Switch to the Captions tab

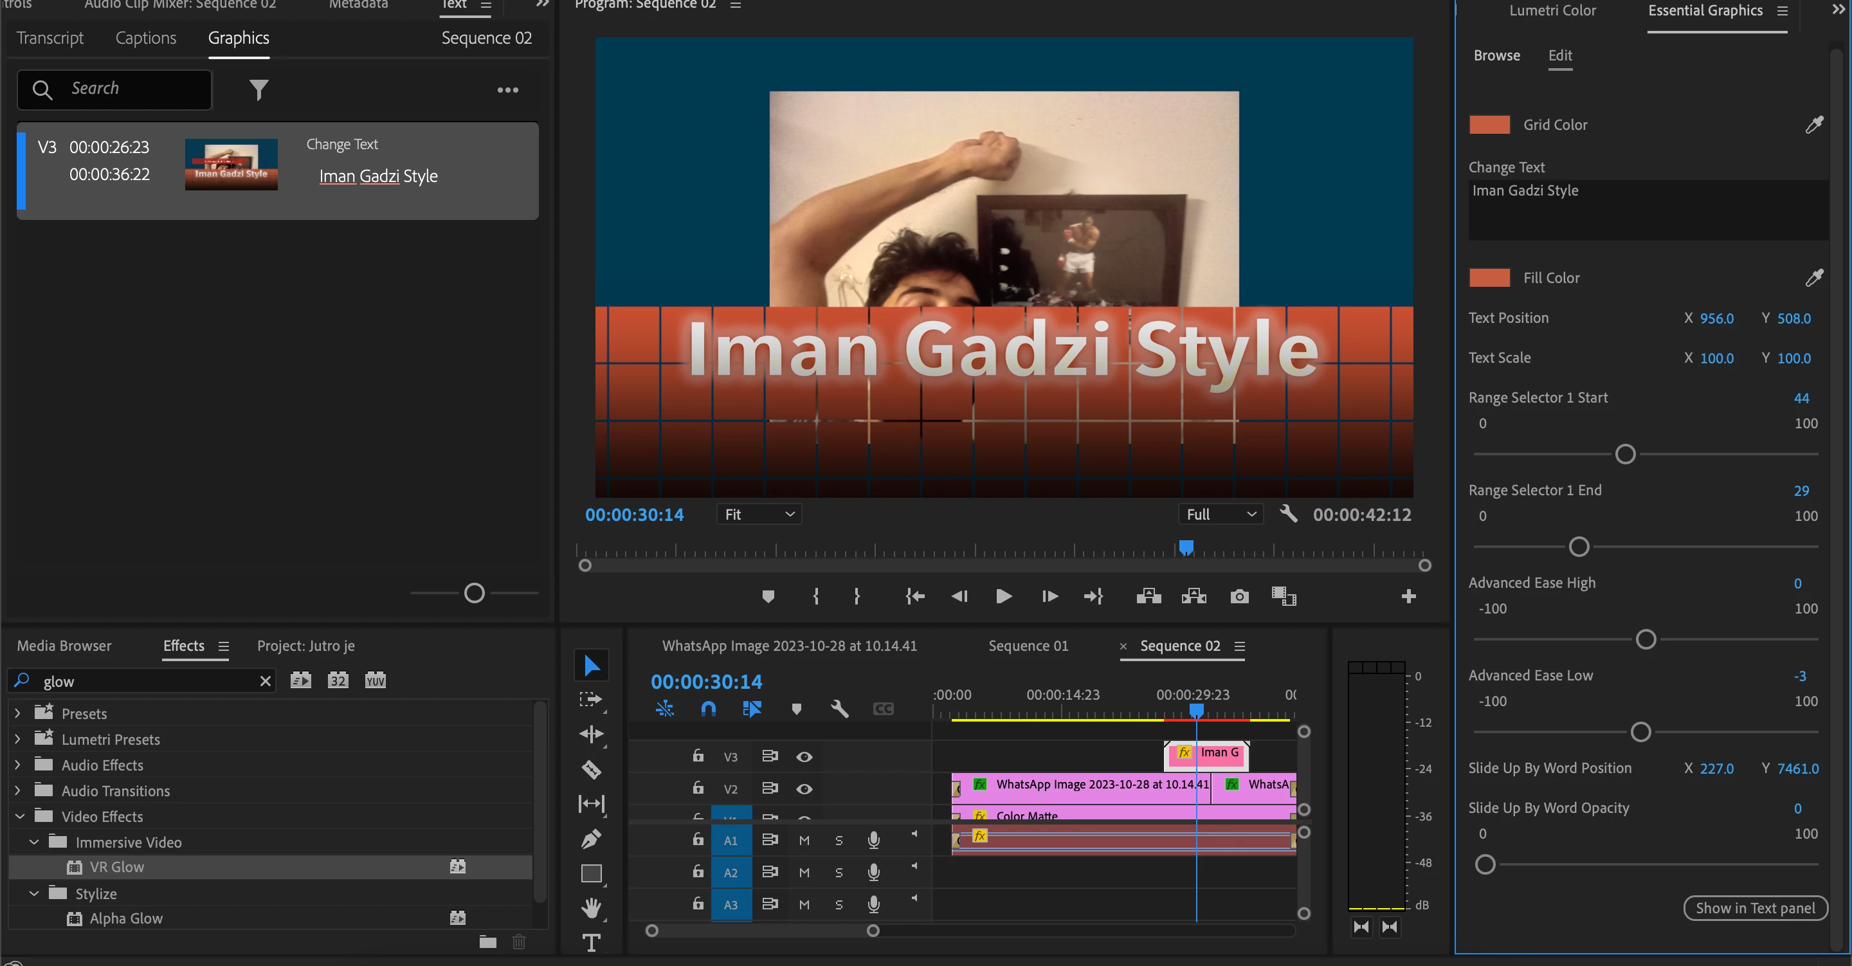(146, 38)
